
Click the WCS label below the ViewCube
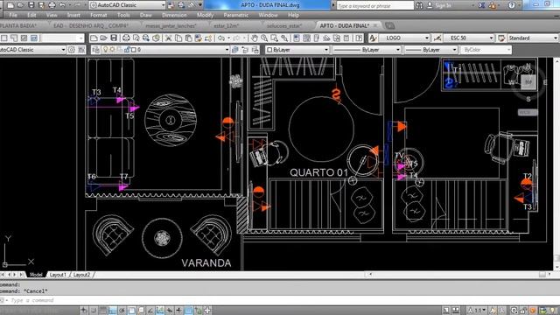point(528,113)
